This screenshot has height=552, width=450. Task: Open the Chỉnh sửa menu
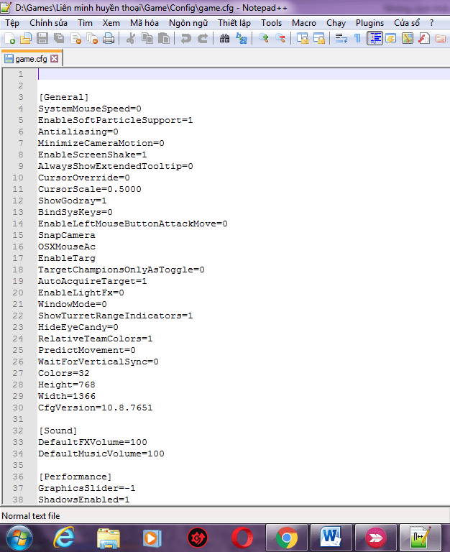[x=49, y=23]
